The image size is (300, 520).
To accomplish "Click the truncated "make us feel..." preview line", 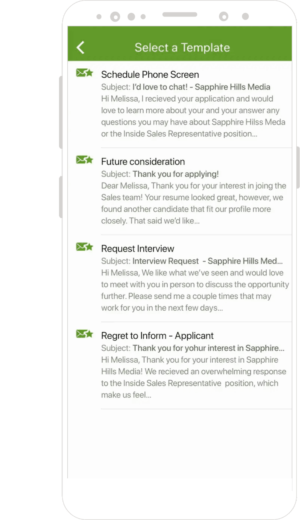I will pos(126,395).
